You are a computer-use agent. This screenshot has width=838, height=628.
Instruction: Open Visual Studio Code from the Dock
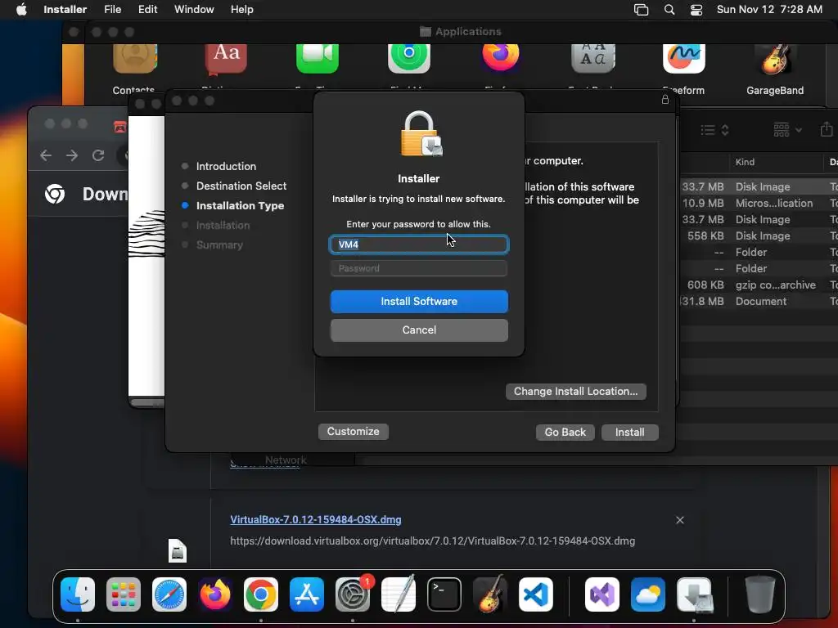[536, 594]
